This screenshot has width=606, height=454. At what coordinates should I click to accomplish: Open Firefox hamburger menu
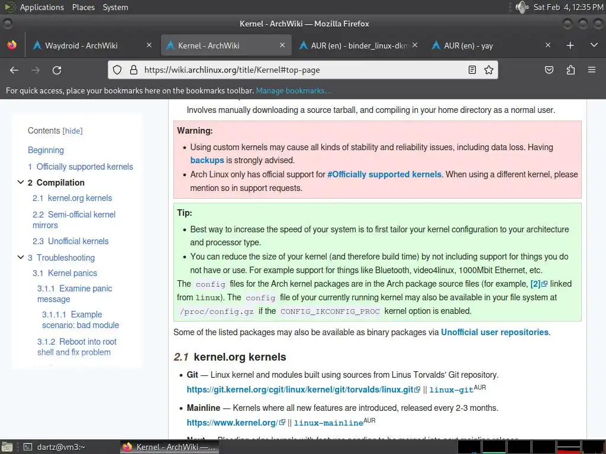(592, 70)
